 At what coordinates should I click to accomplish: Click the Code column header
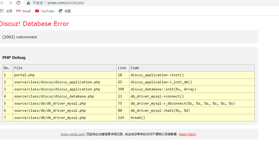click(192, 68)
